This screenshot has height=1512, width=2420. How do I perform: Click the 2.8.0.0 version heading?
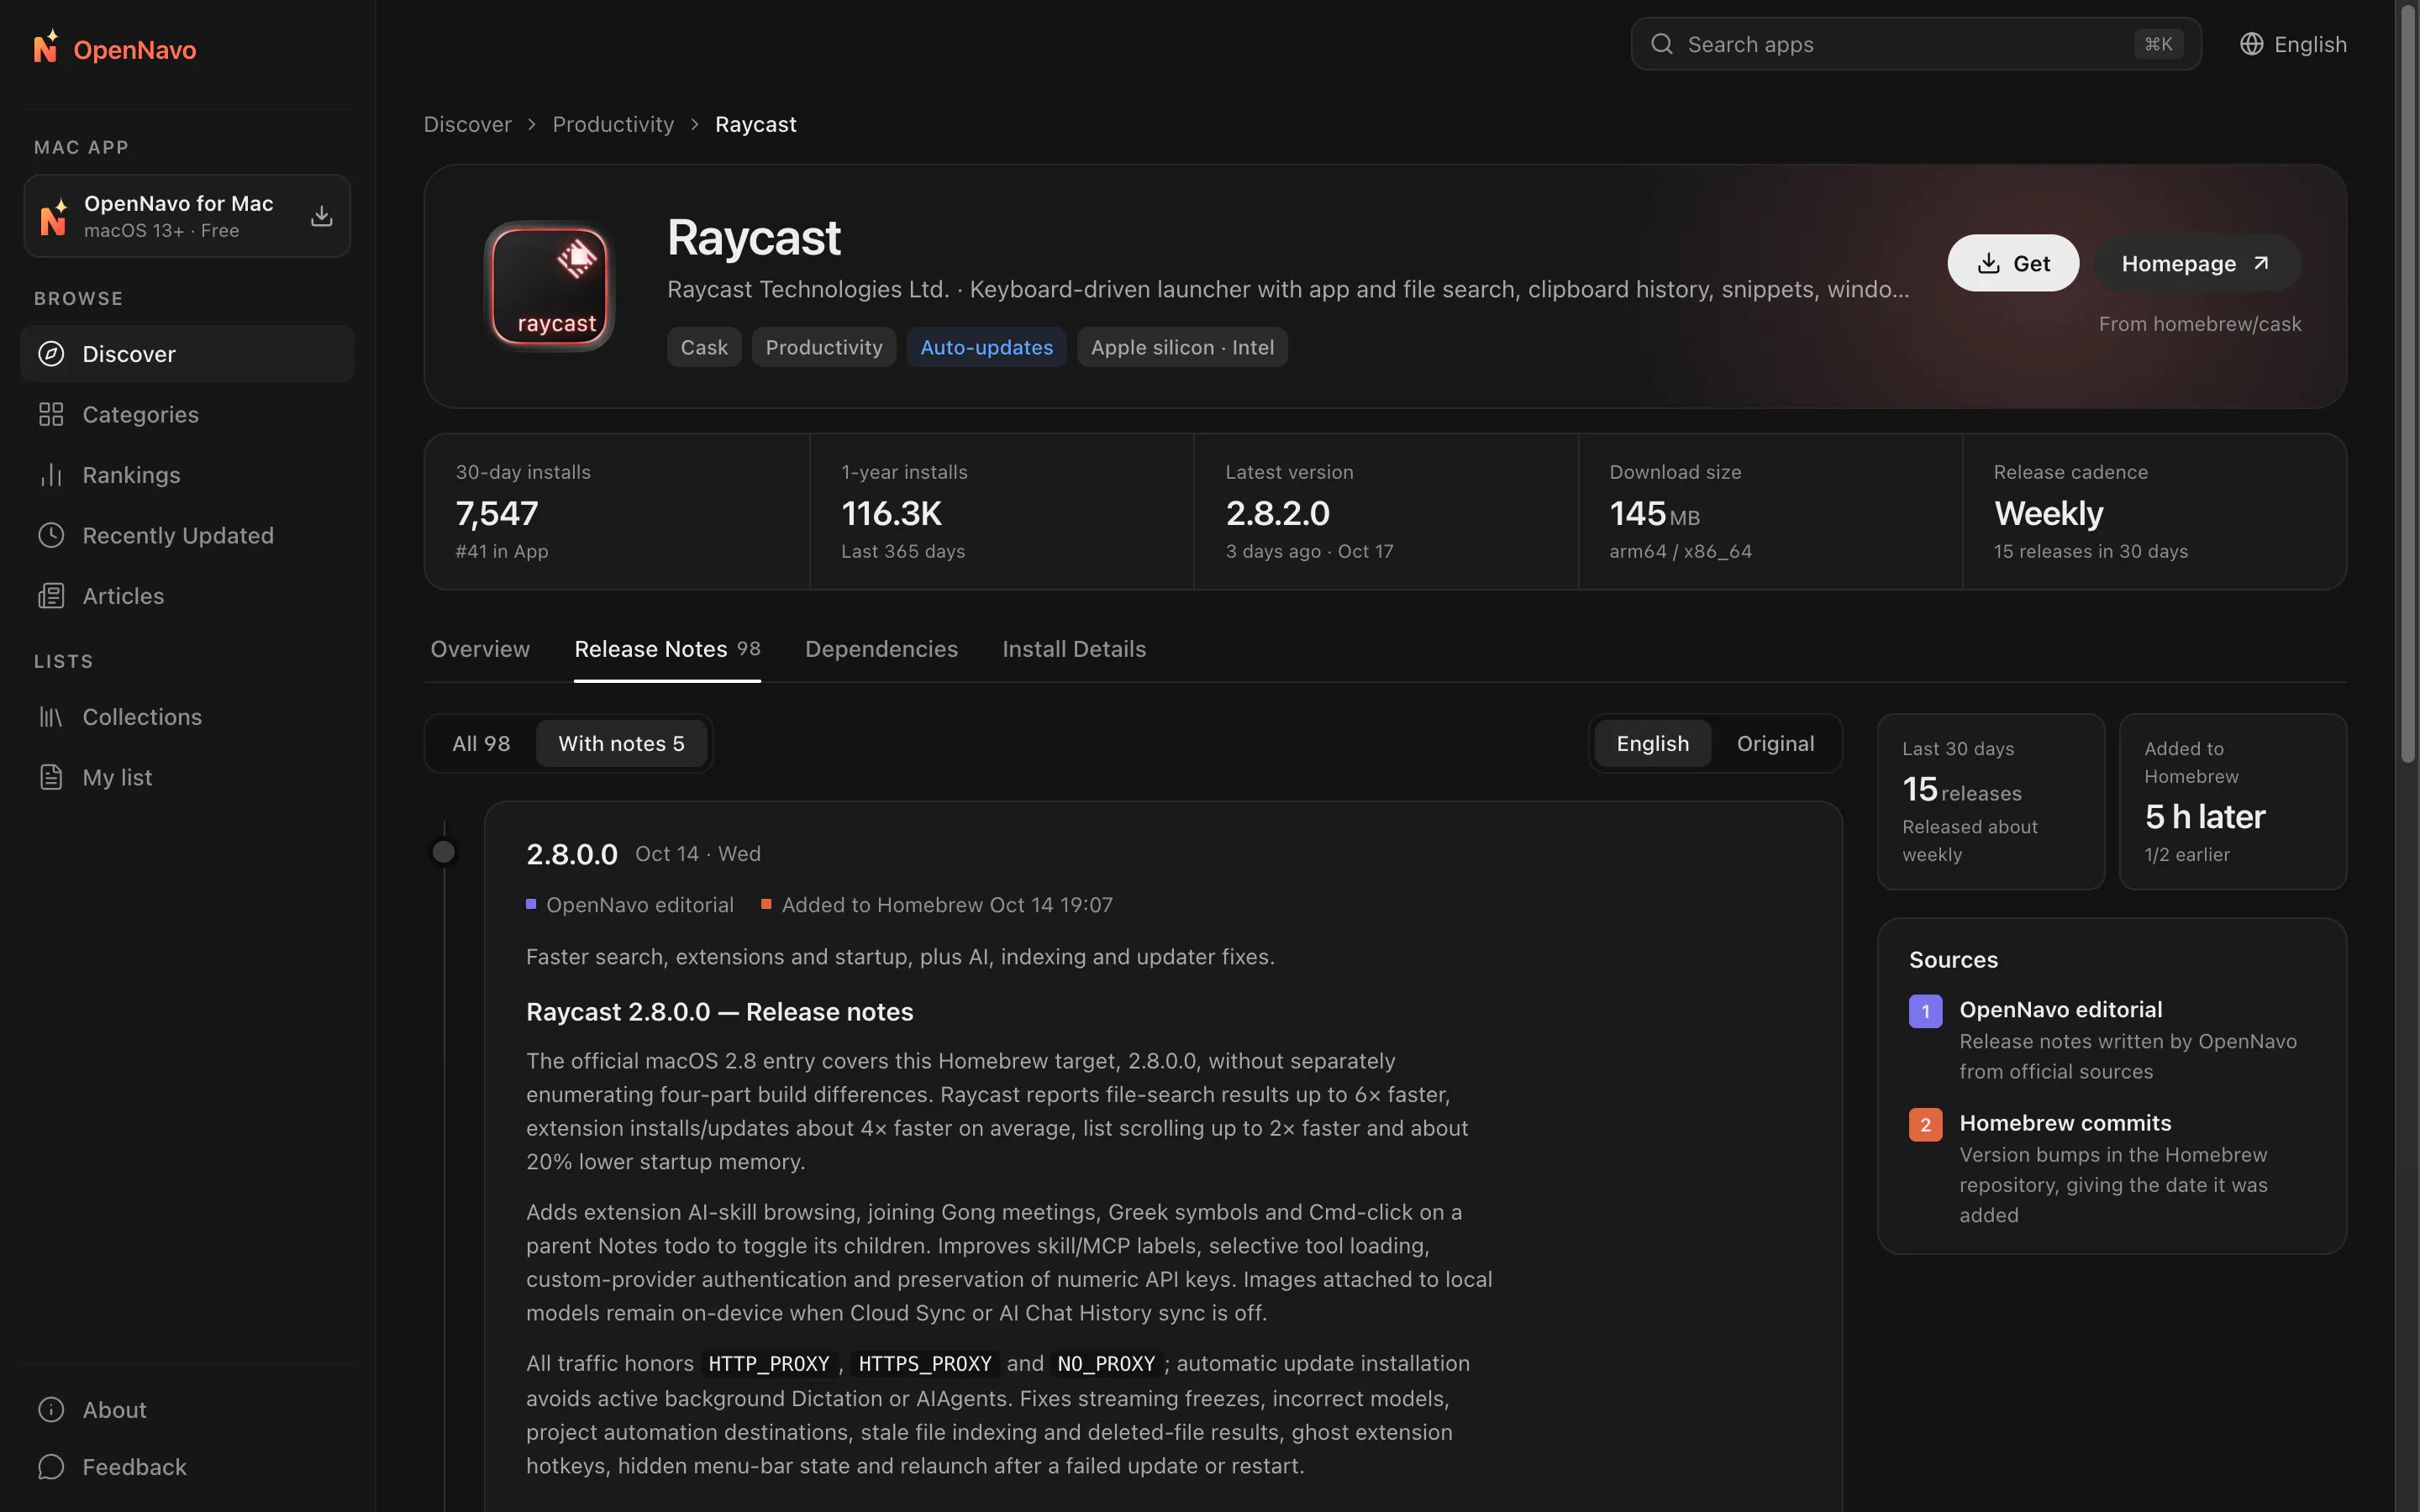(x=572, y=854)
